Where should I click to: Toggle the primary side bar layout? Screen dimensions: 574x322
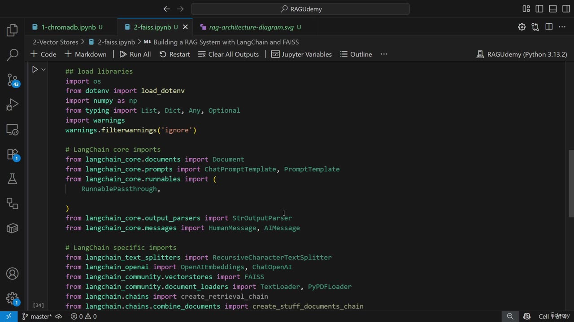pyautogui.click(x=539, y=9)
